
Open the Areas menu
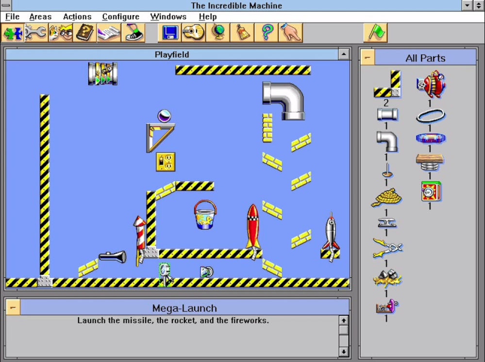coord(40,17)
